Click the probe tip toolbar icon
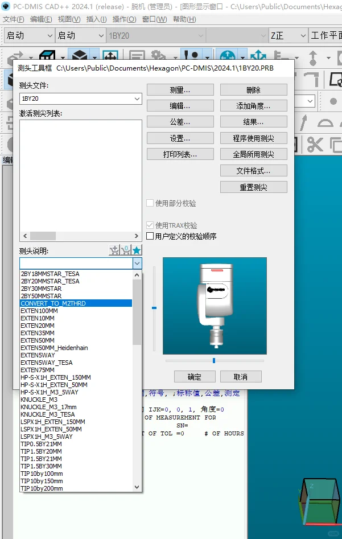This screenshot has width=342, height=539. coord(191,56)
